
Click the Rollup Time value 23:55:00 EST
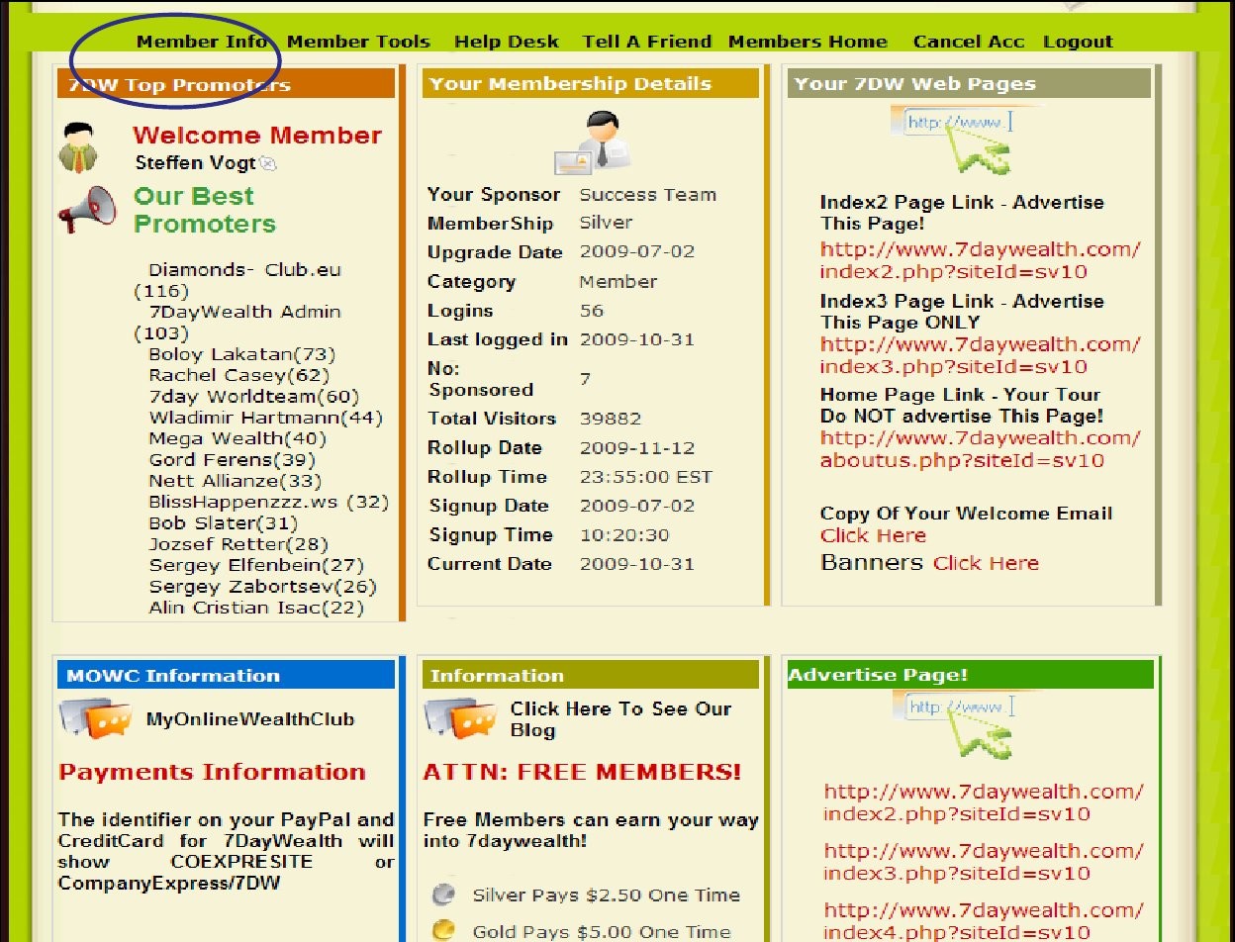[x=646, y=477]
